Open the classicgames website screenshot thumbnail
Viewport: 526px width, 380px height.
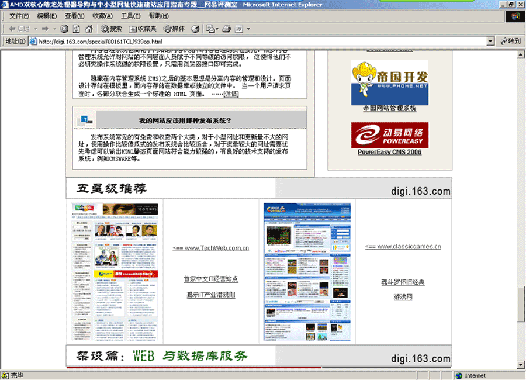pyautogui.click(x=307, y=272)
